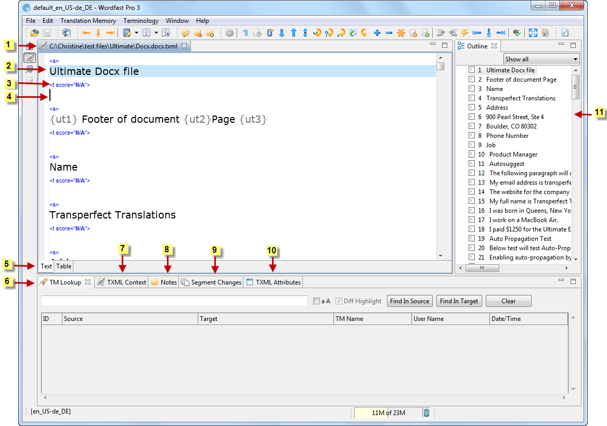
Task: Open the Terminology menu
Action: [x=141, y=20]
